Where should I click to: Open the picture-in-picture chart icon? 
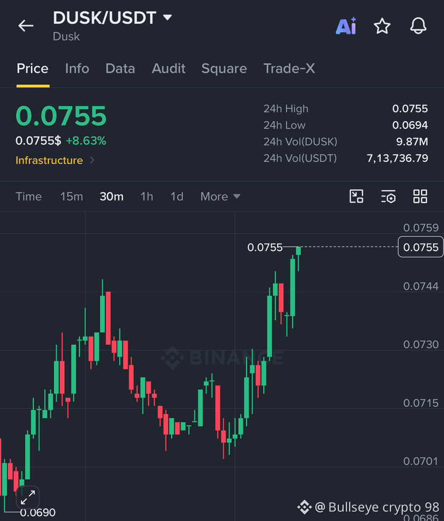pos(356,196)
